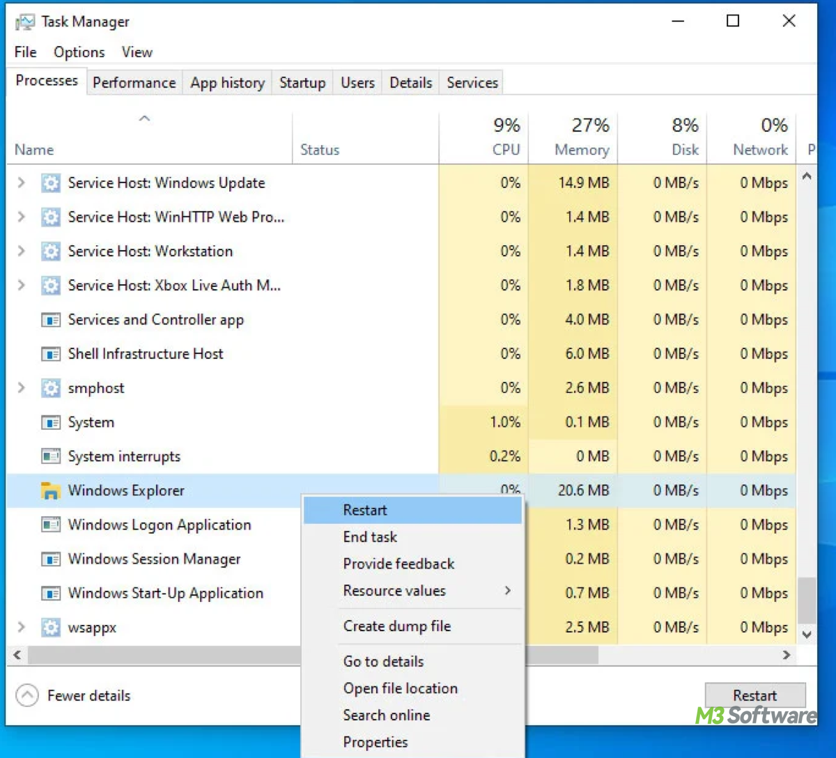Open the File menu
This screenshot has height=758, width=836.
click(26, 52)
